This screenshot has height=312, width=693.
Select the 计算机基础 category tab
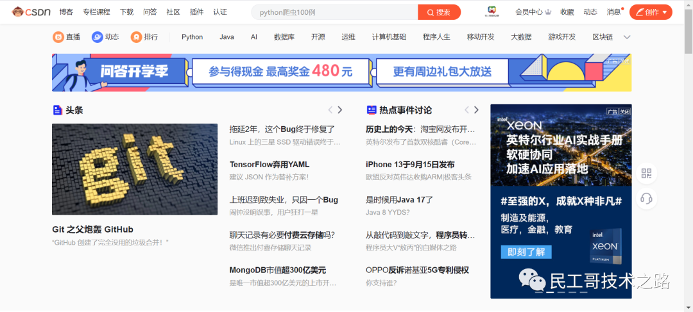[389, 37]
